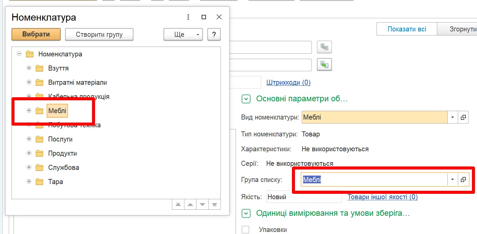Open the Штрихкоди (0) link

(x=289, y=82)
